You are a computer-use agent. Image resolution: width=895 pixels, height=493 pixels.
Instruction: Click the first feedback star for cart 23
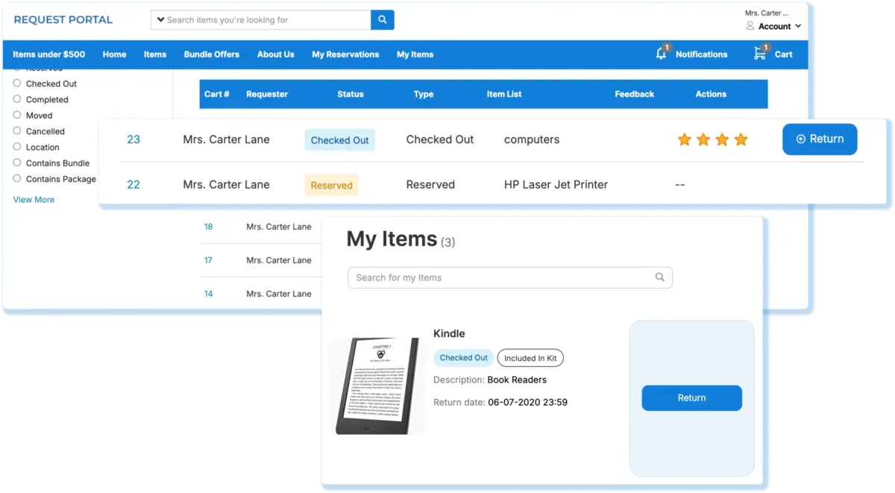click(684, 139)
